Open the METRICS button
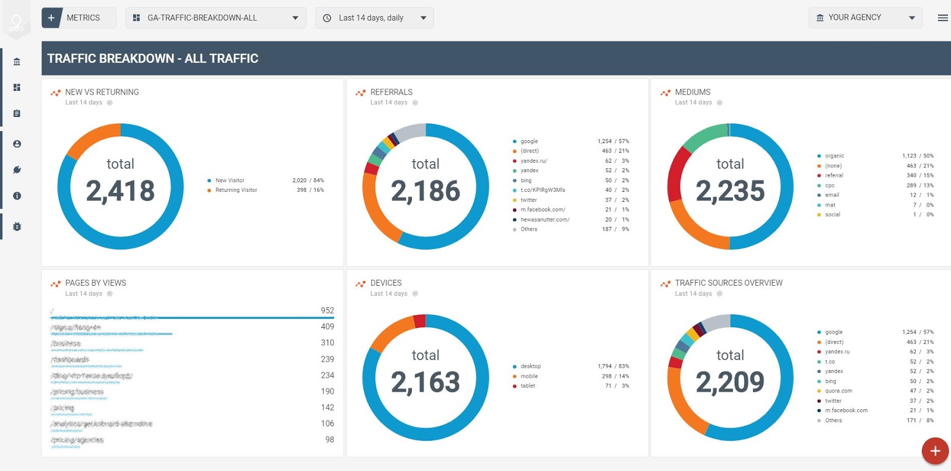The image size is (951, 471). point(79,18)
